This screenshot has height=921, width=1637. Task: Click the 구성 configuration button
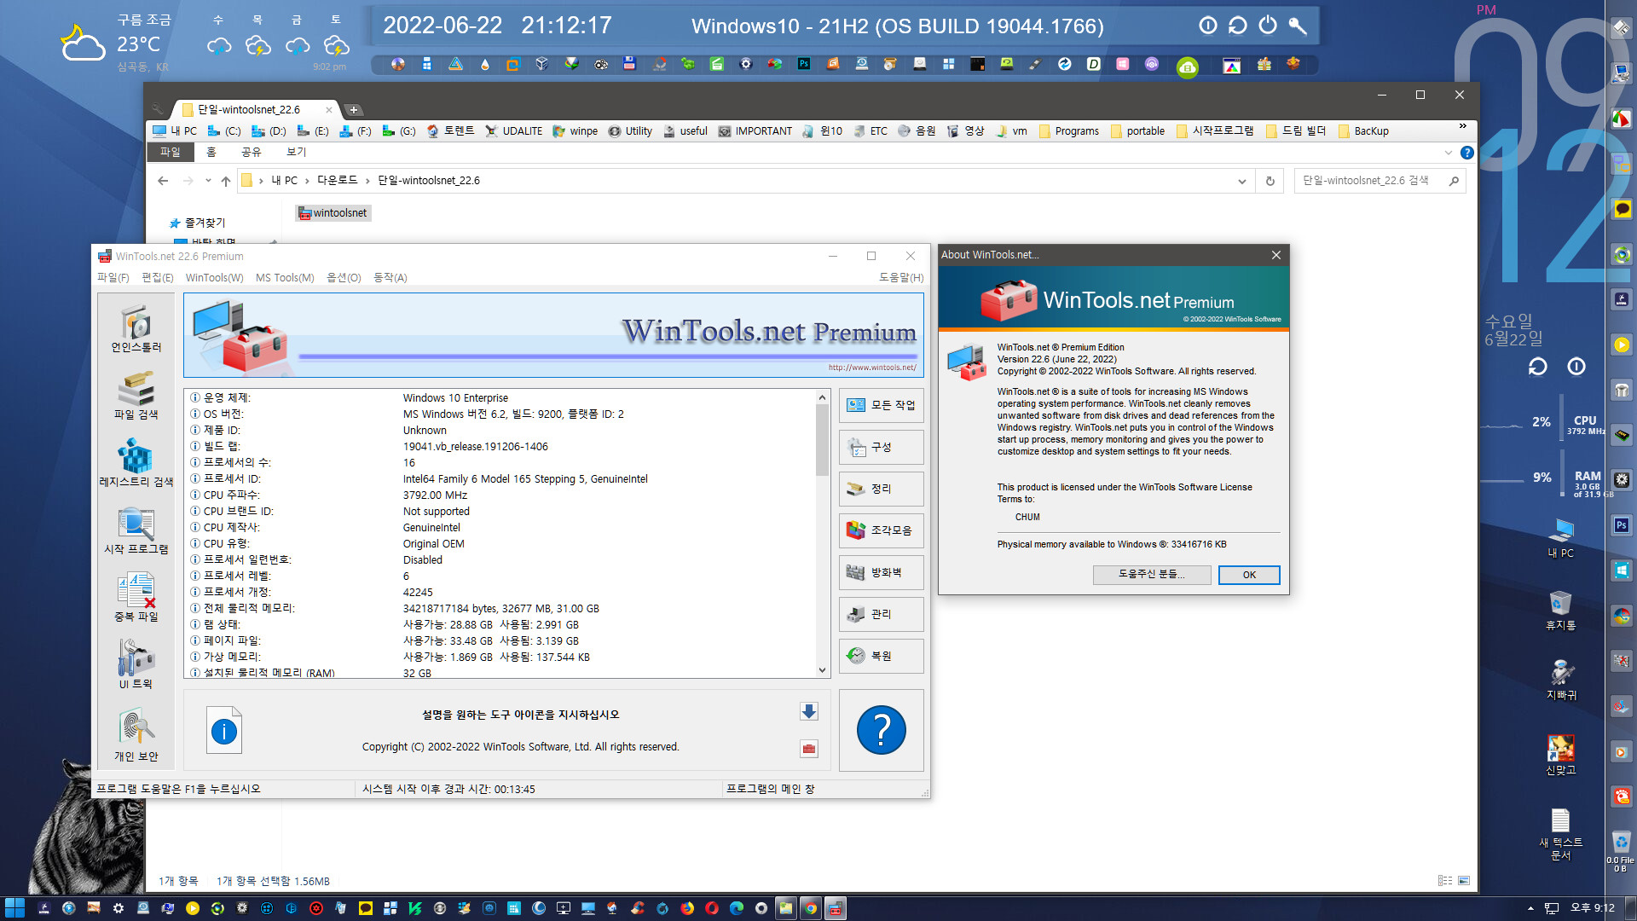pos(881,447)
